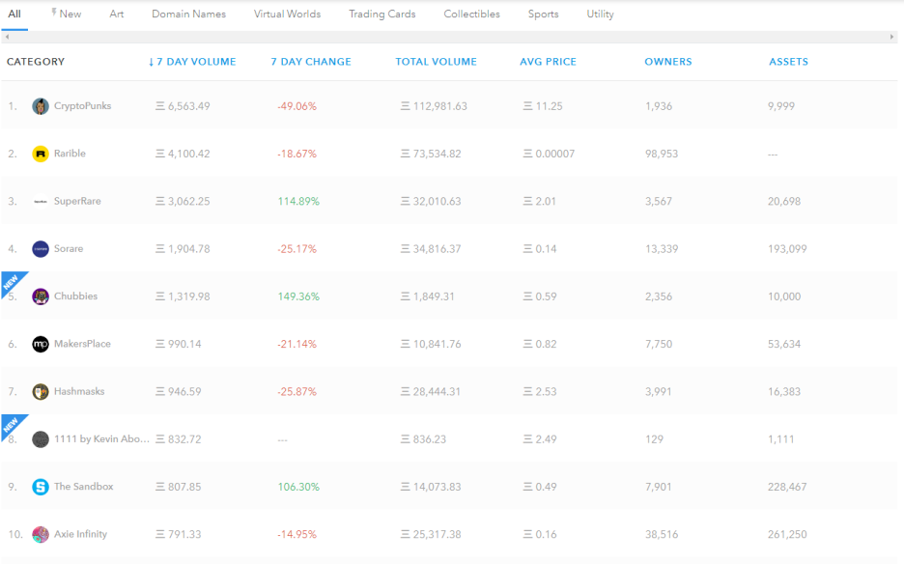Click the 114.89% change for SuperRare
The height and width of the screenshot is (564, 904).
point(298,201)
